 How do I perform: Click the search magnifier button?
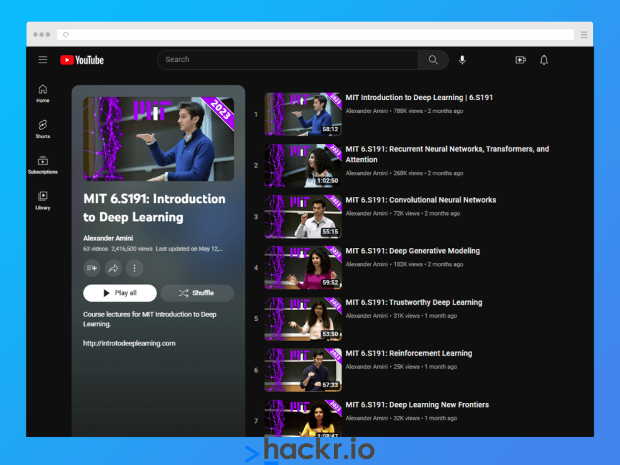pos(433,59)
